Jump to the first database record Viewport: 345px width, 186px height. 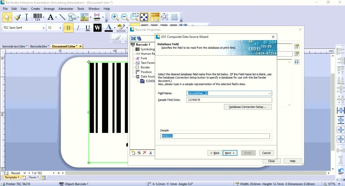point(24,173)
